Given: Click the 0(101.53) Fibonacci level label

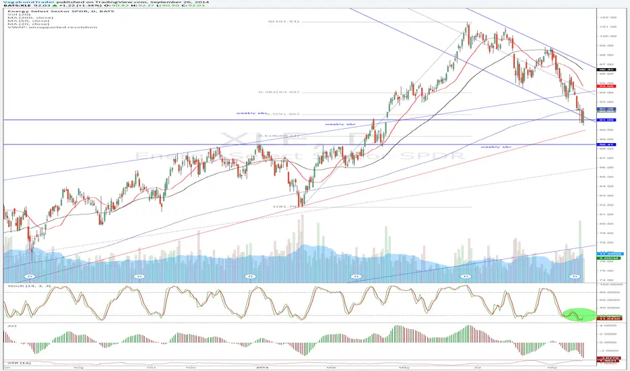Looking at the screenshot, I should (284, 22).
